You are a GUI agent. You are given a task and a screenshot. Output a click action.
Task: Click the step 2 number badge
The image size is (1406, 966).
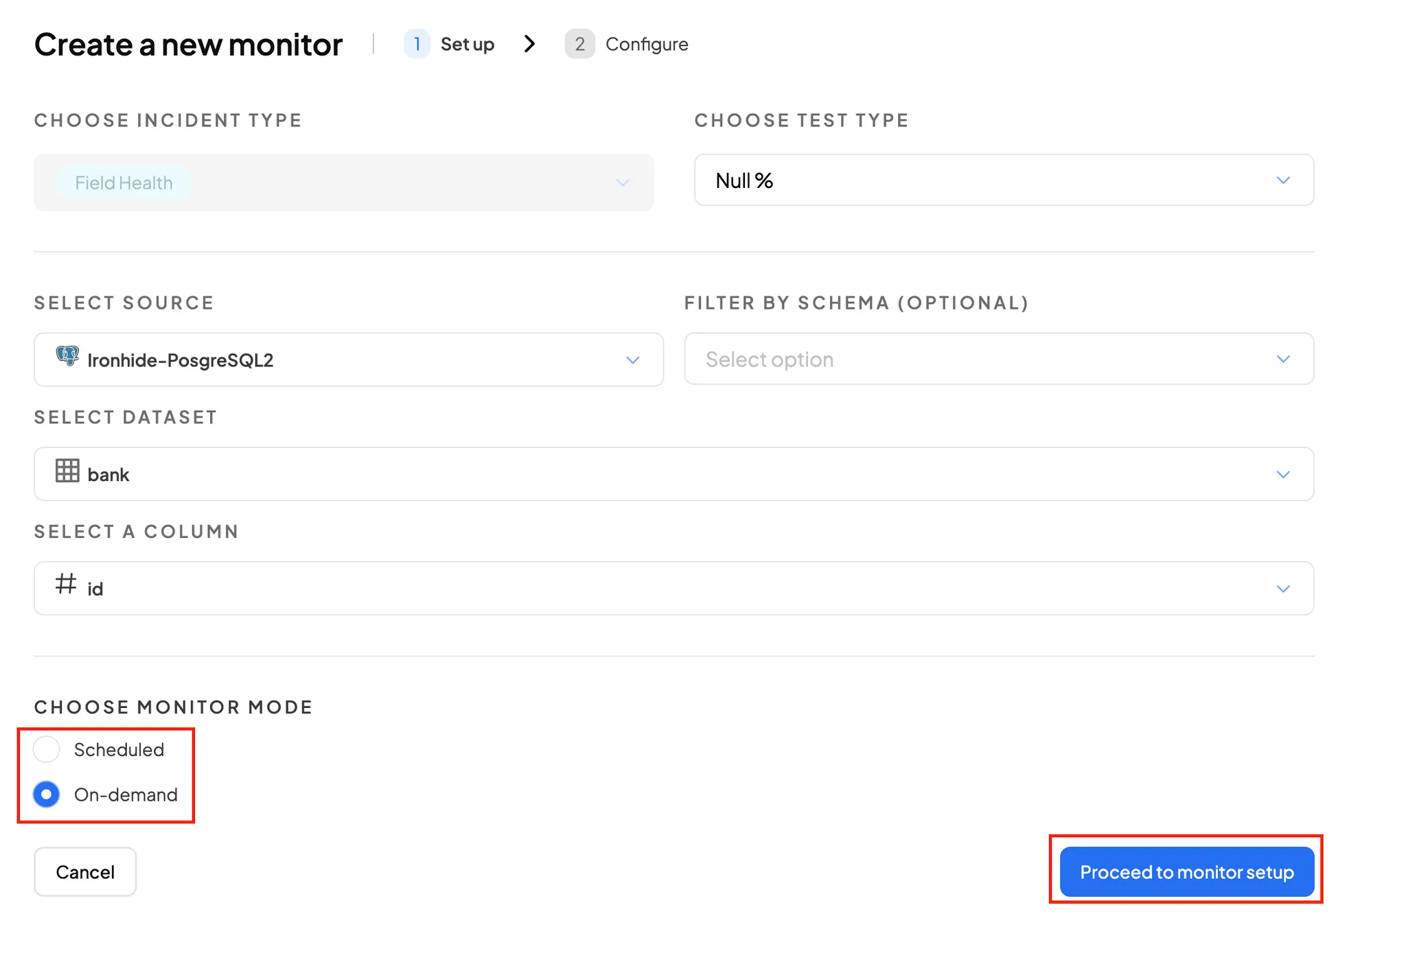tap(579, 44)
